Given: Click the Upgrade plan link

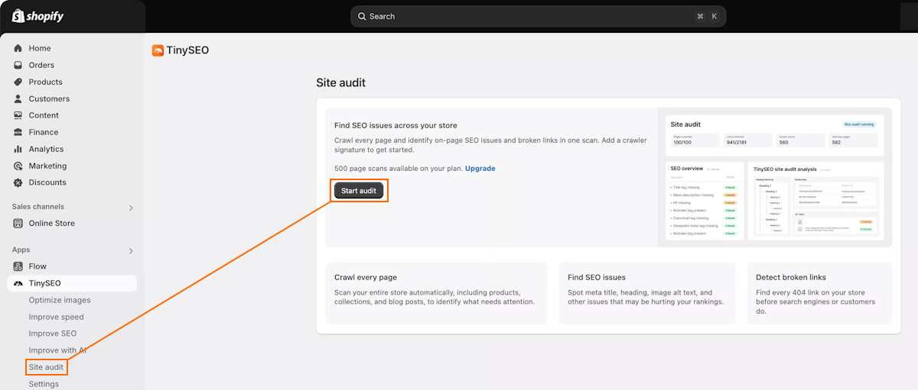Looking at the screenshot, I should click(480, 168).
